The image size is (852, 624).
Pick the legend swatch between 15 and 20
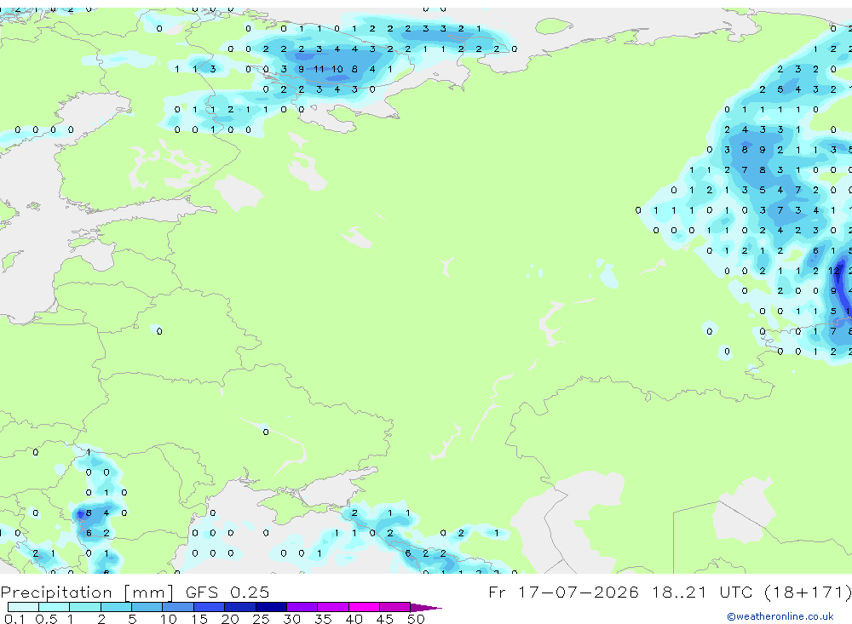coord(210,607)
